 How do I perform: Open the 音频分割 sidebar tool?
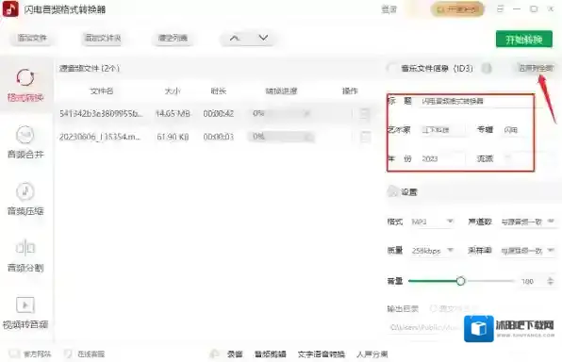pos(25,255)
